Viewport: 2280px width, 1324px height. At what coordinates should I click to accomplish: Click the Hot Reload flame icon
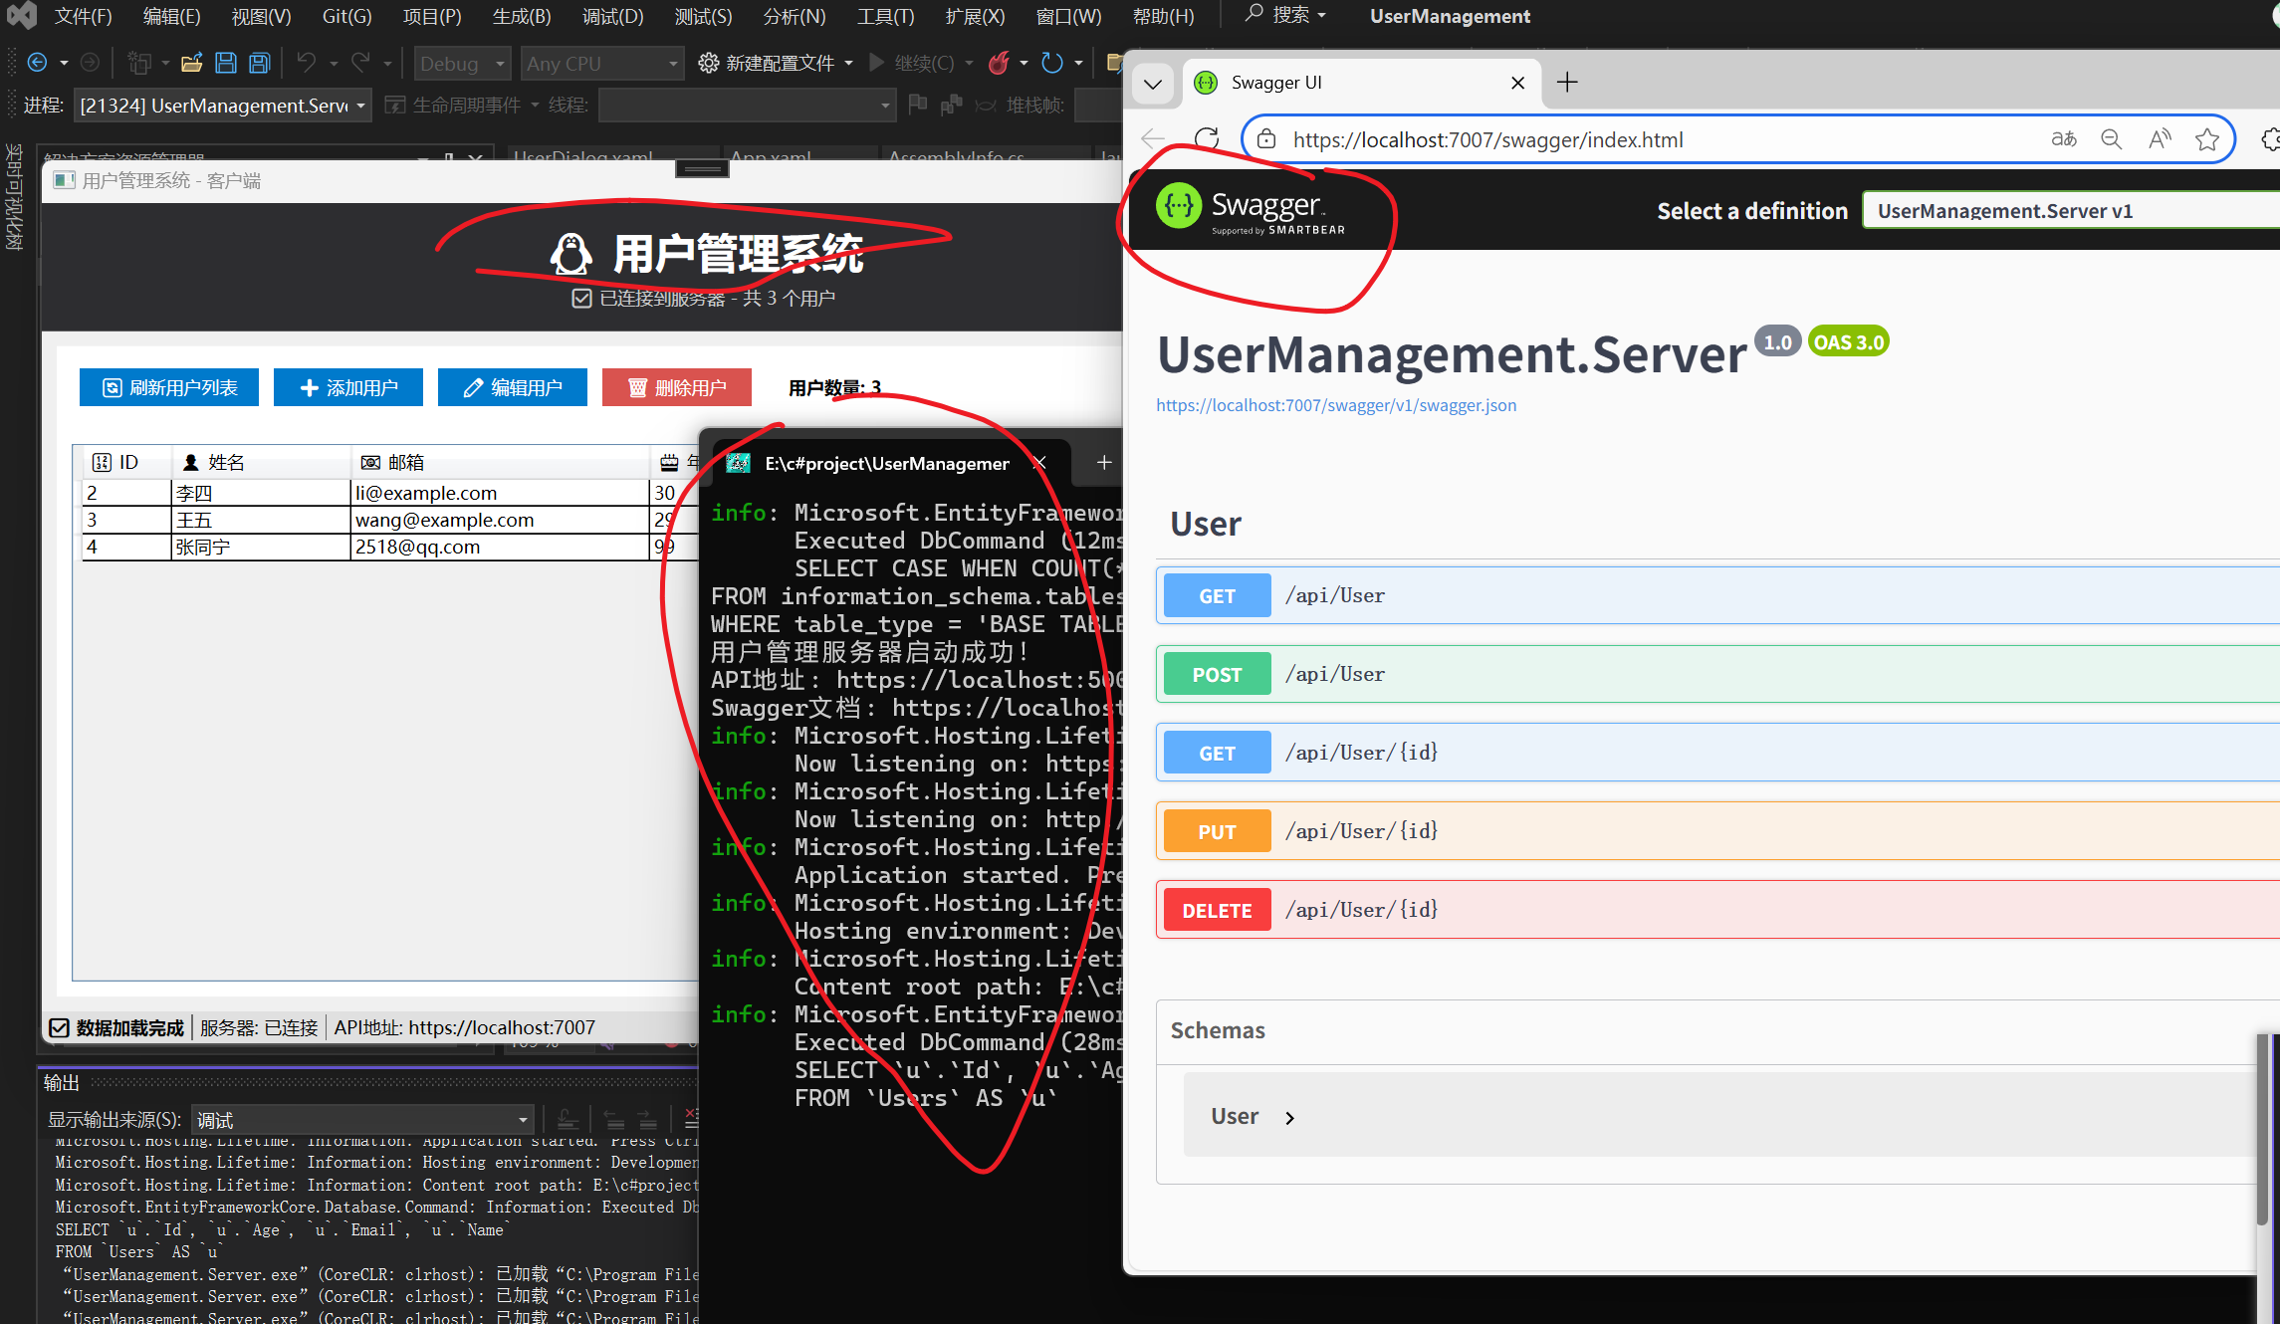(x=999, y=64)
